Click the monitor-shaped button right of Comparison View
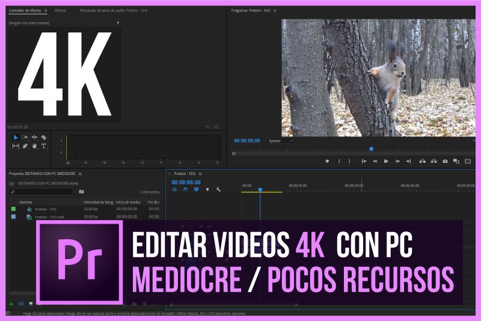The image size is (481, 321). [468, 161]
